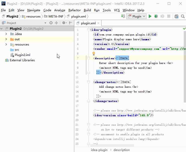The width and height of the screenshot is (186, 152).
Task: Debug the Plugin configuration
Action: [156, 16]
